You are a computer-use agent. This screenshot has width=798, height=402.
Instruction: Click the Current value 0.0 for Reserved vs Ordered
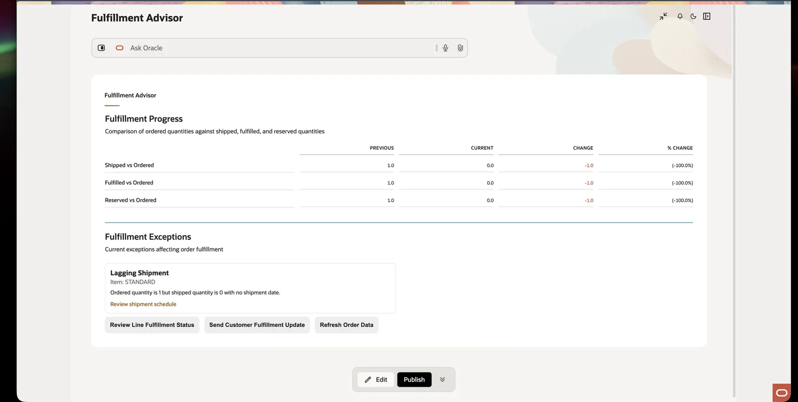[490, 200]
